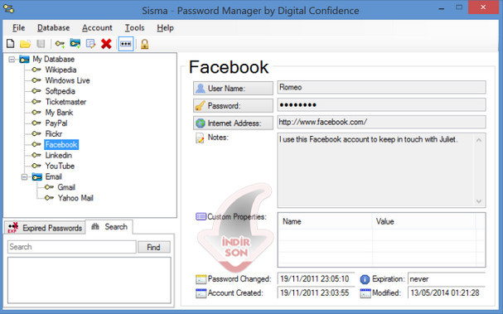Viewport: 503px width, 314px height.
Task: Delete item with the red X icon
Action: (106, 44)
